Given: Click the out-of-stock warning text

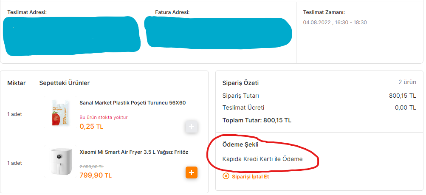Looking at the screenshot, I should [104, 117].
